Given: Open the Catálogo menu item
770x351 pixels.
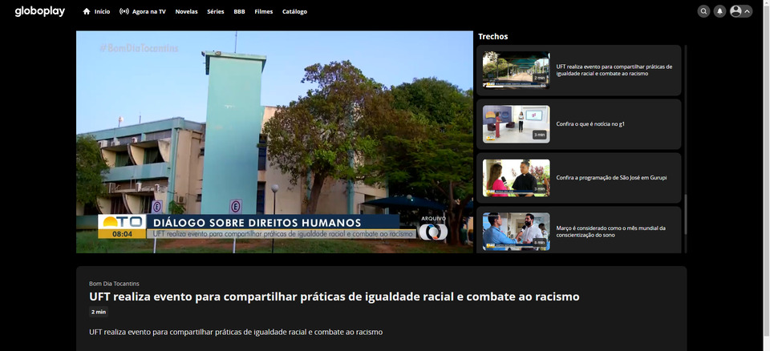Looking at the screenshot, I should tap(294, 11).
